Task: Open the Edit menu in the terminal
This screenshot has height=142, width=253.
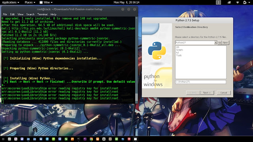Action: pos(12,14)
